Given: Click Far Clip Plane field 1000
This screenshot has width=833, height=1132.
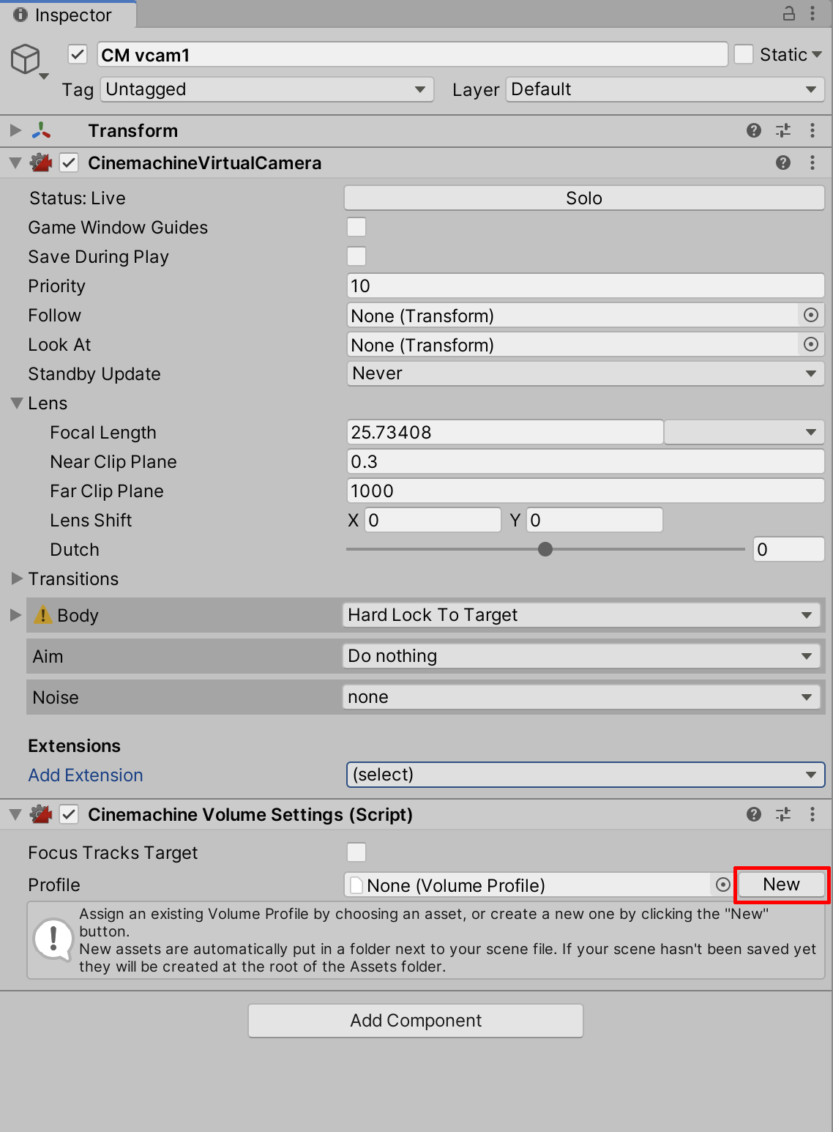Looking at the screenshot, I should point(585,491).
